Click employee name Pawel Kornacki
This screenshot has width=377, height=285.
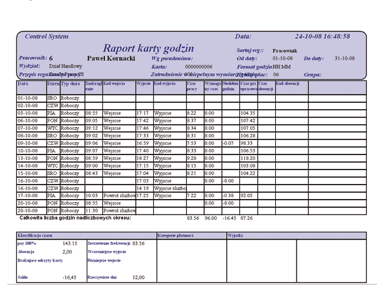click(x=111, y=58)
